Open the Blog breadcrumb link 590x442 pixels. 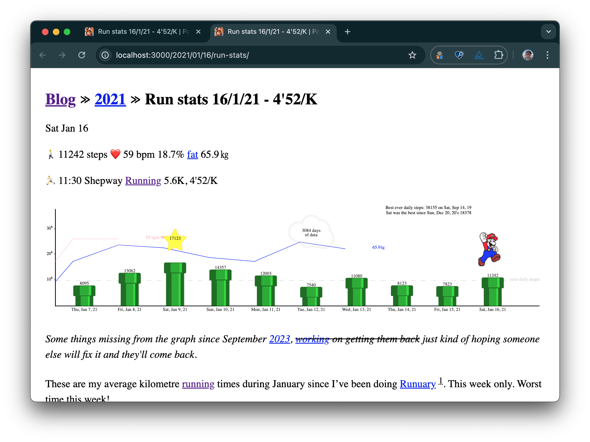(60, 99)
